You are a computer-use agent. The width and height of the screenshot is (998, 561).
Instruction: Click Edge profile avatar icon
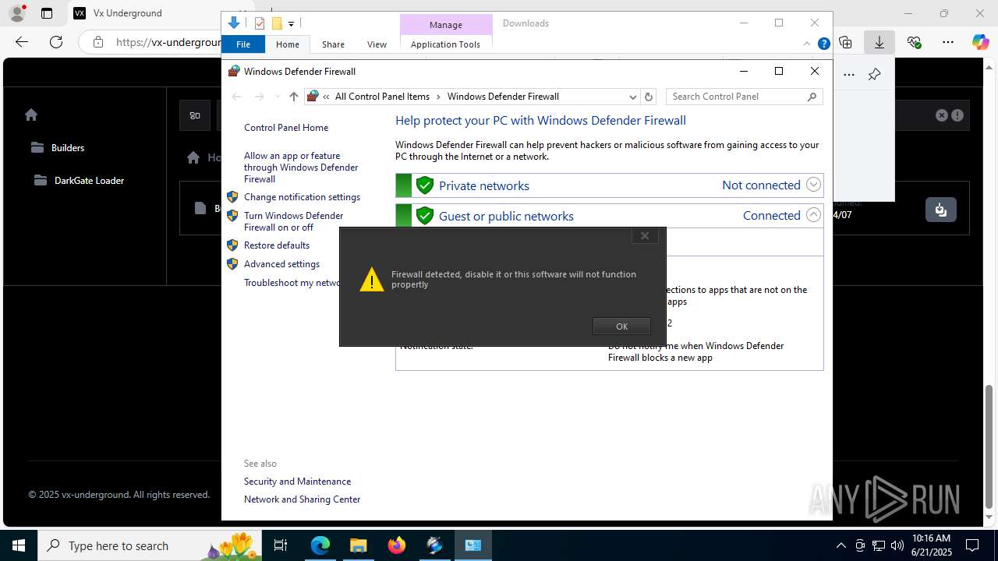16,13
